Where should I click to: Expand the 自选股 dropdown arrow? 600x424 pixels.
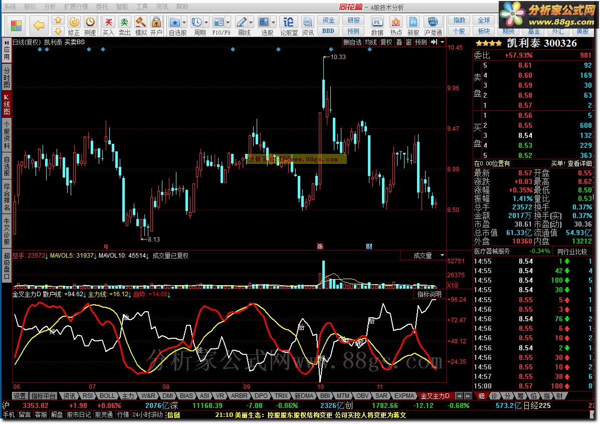(x=184, y=22)
